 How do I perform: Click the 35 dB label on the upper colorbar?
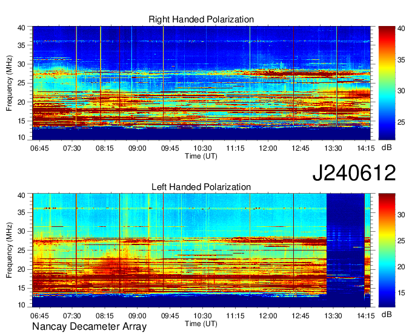[x=401, y=60]
